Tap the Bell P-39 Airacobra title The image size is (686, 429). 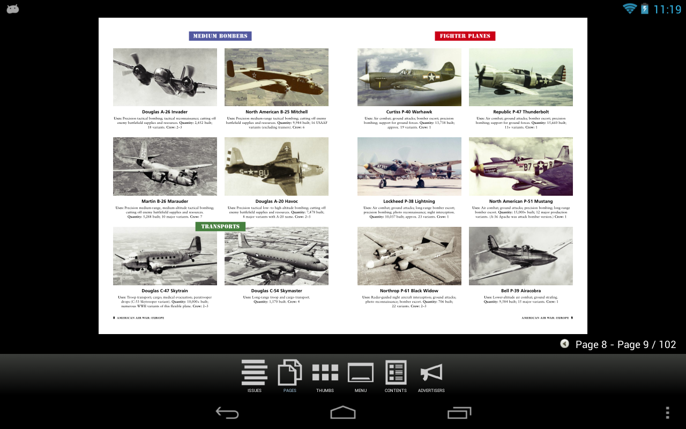(x=521, y=291)
